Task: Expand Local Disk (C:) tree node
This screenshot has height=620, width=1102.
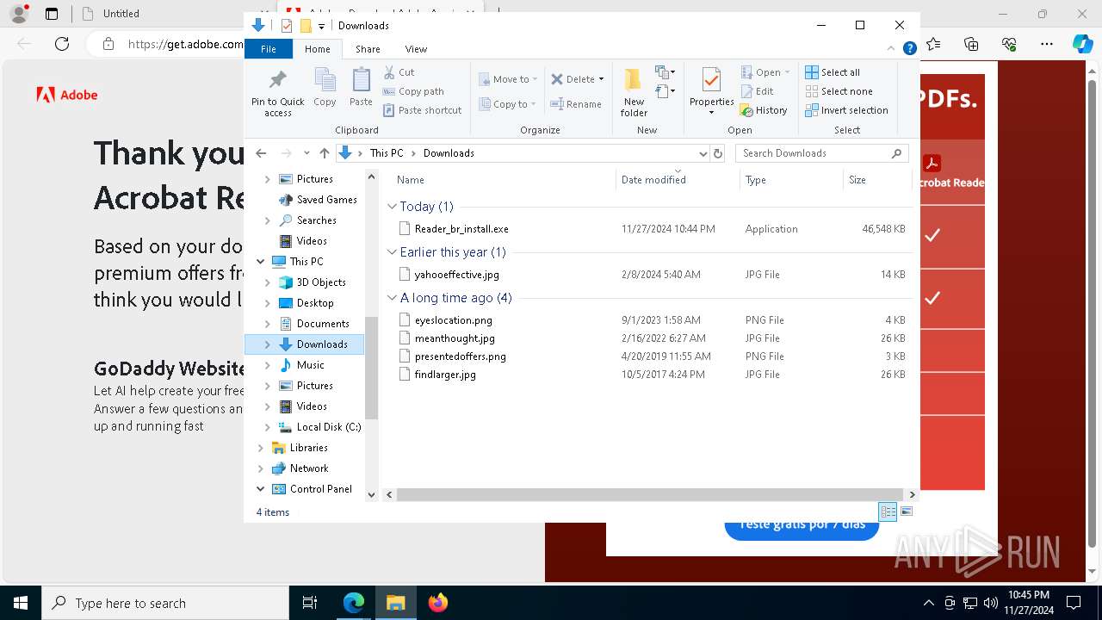Action: click(x=268, y=427)
